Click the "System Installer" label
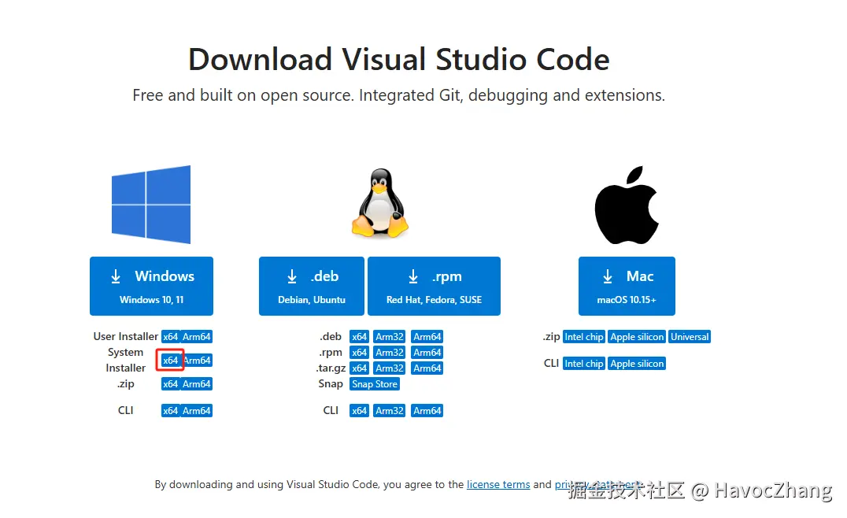The height and width of the screenshot is (518, 847). [125, 360]
